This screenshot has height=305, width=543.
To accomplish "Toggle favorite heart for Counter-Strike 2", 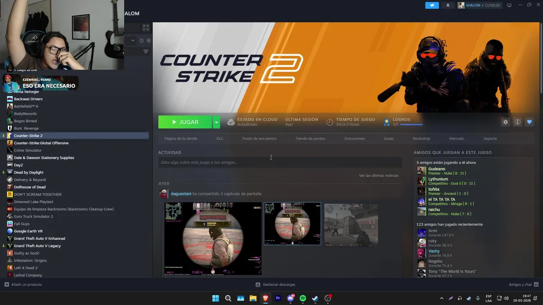I will (529, 122).
